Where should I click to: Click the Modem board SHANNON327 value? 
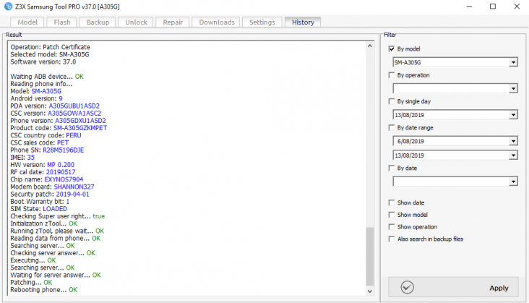[74, 187]
